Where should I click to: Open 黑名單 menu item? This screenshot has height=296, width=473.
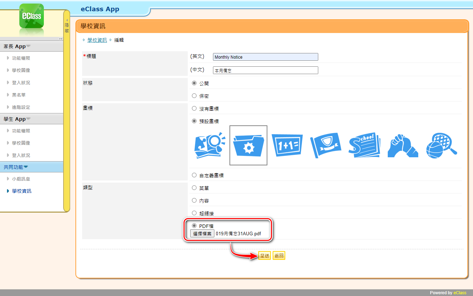tap(19, 95)
